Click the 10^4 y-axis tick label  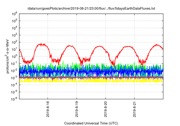[x=14, y=28]
